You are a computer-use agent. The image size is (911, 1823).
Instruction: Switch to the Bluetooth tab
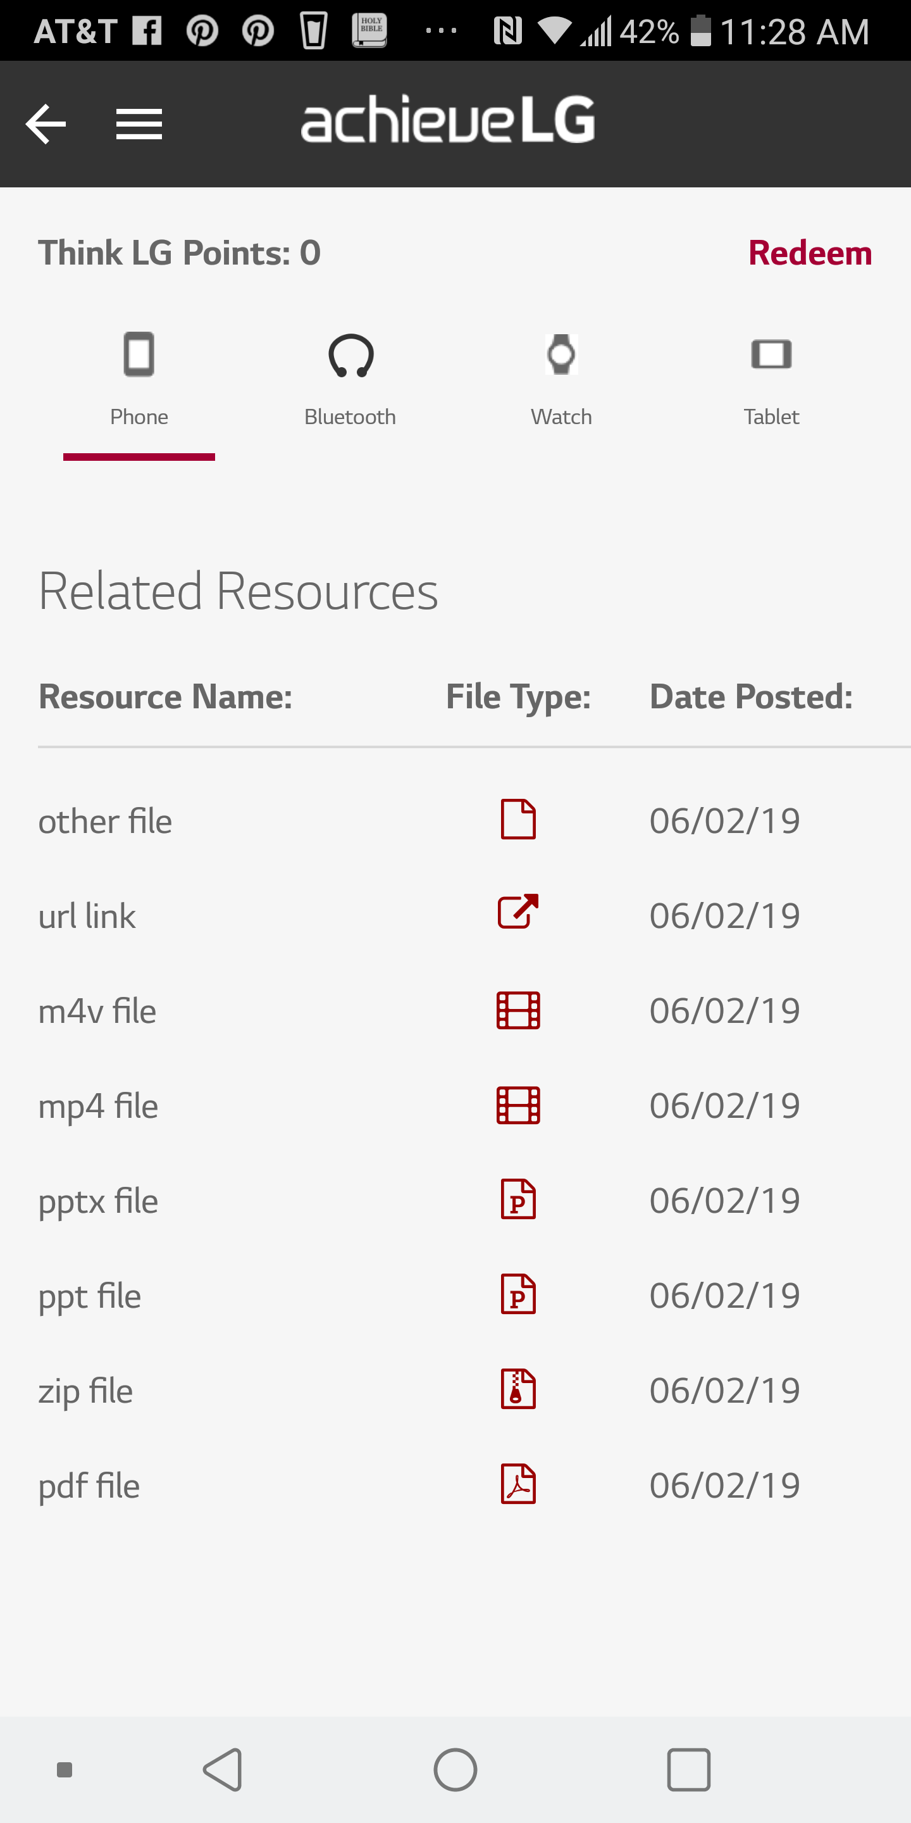[350, 379]
